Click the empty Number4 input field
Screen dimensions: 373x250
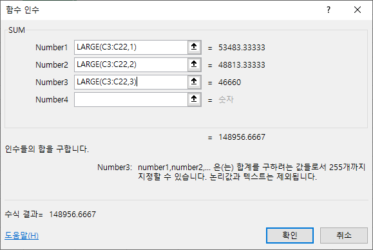[131, 99]
